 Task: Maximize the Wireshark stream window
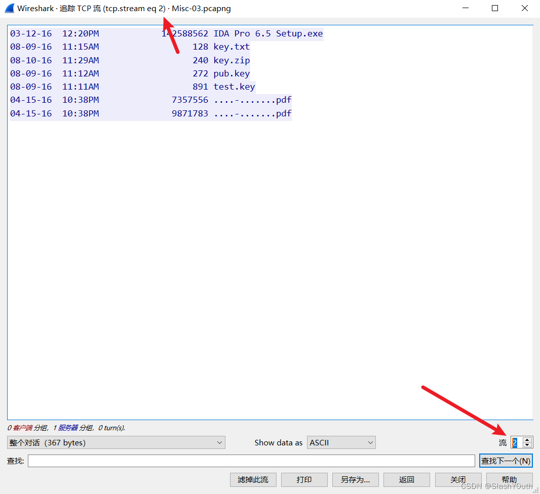point(495,8)
